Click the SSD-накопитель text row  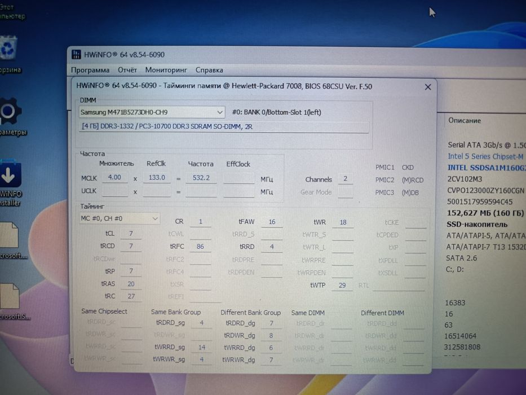tap(477, 225)
